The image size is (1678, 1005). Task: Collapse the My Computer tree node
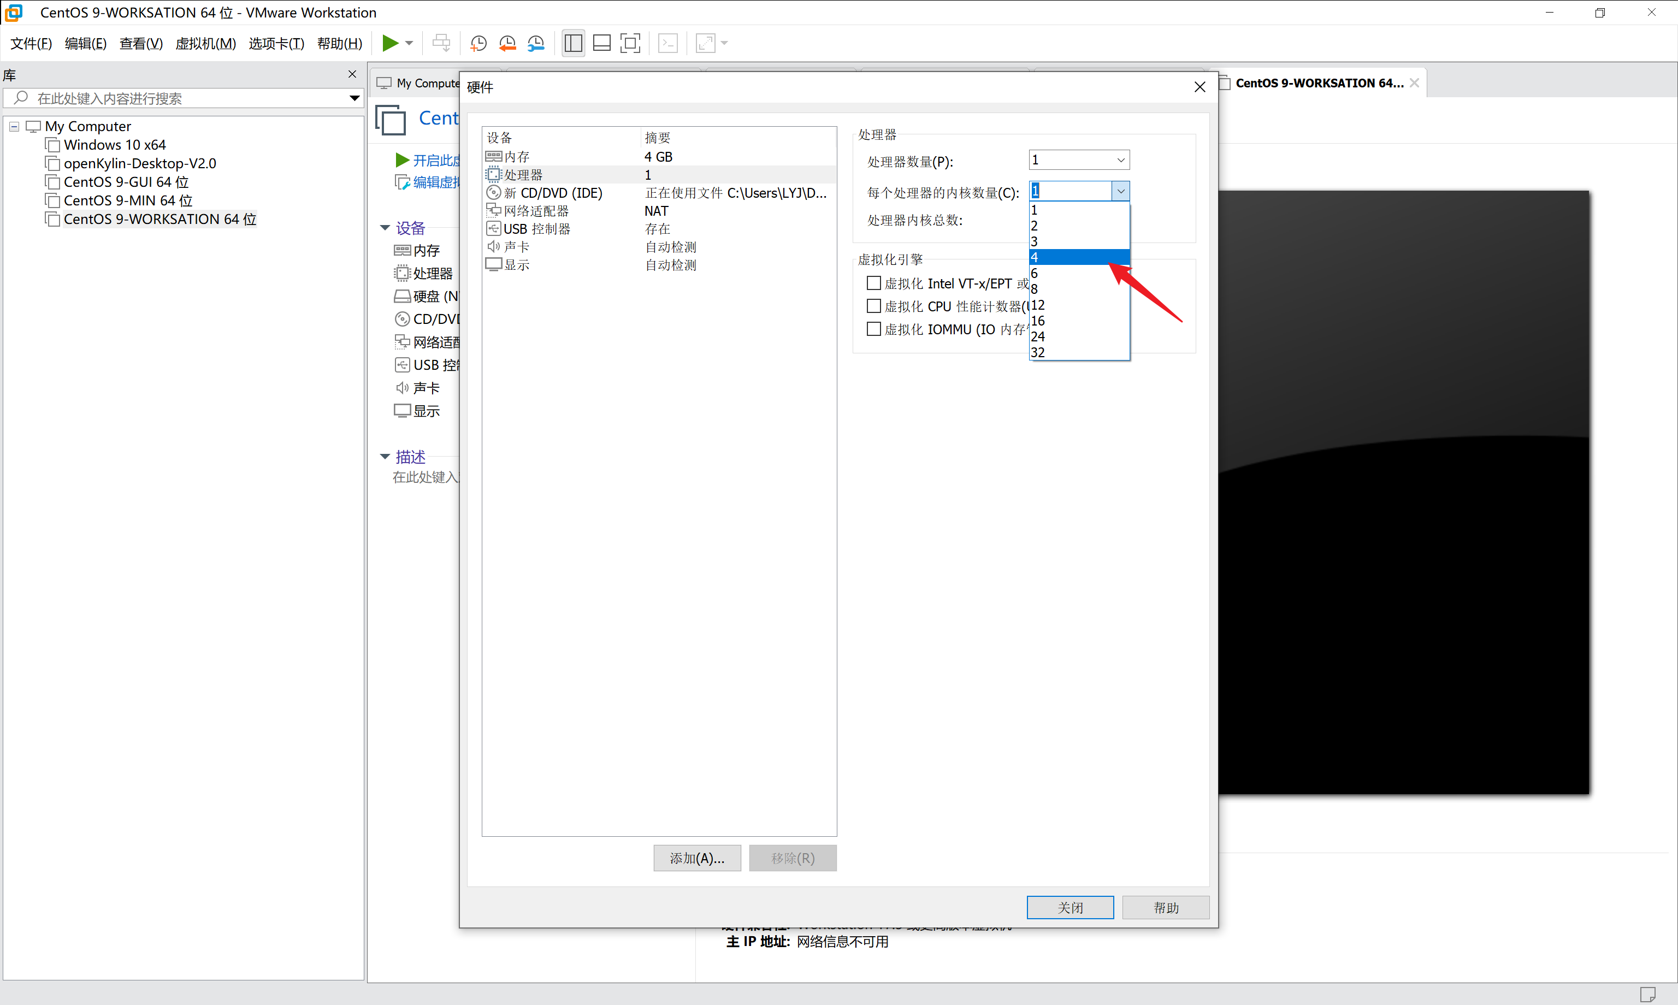coord(14,127)
